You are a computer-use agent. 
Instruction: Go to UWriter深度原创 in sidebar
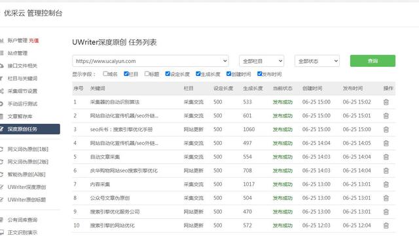[26, 187]
